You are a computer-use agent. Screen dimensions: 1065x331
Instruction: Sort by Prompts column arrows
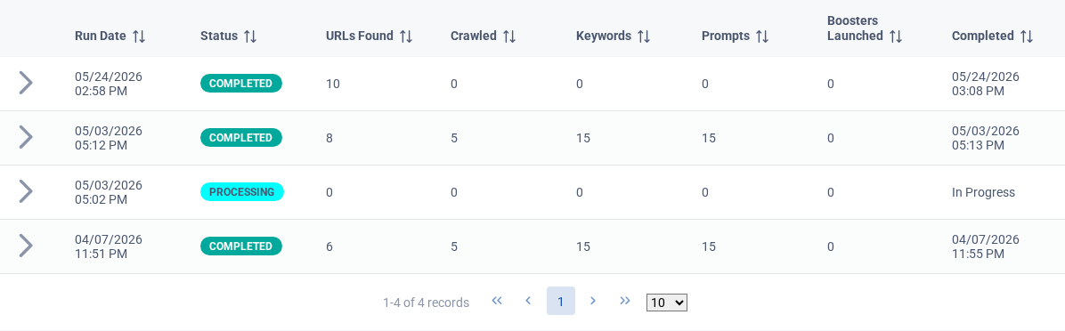pyautogui.click(x=761, y=36)
